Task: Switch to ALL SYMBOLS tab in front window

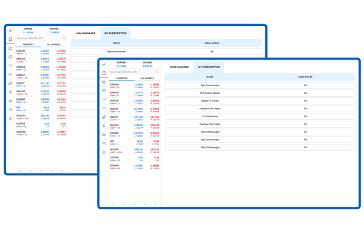Action: coord(147,78)
